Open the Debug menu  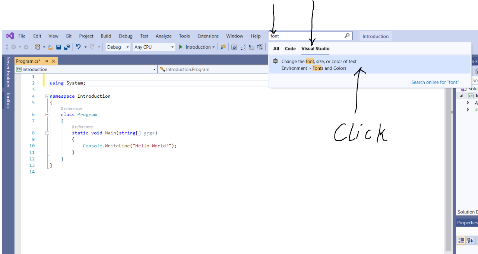[x=126, y=36]
